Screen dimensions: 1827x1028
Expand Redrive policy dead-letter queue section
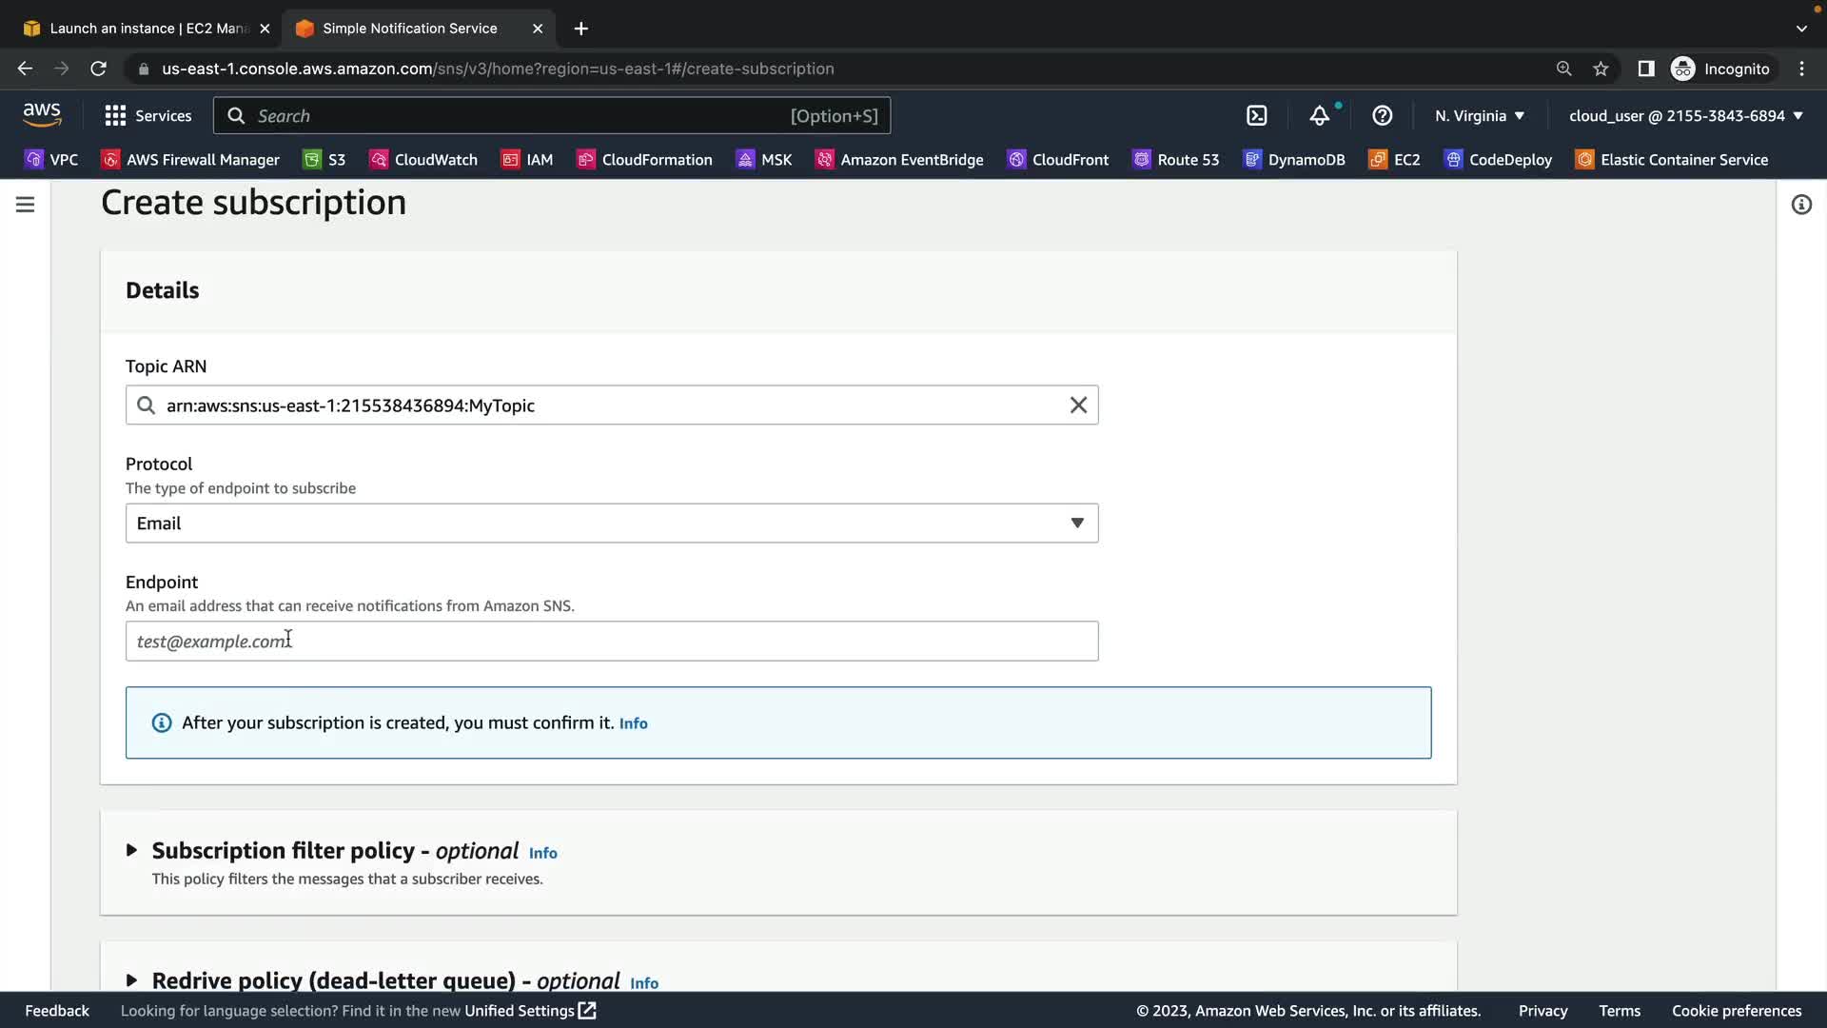pos(132,980)
